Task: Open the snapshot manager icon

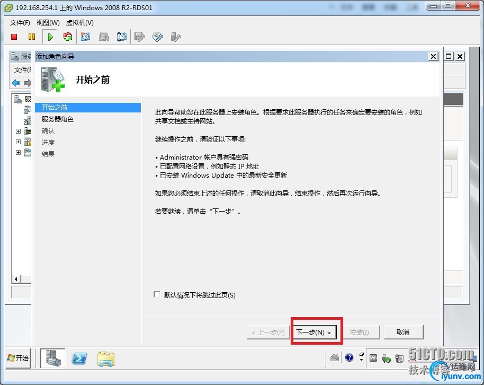Action: tap(122, 37)
